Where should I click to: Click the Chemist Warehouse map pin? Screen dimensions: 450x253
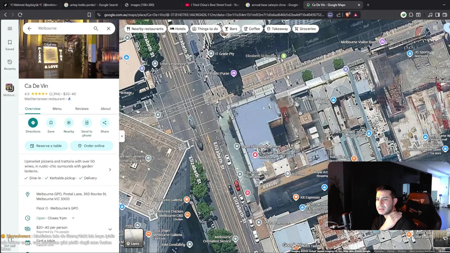[x=255, y=155]
